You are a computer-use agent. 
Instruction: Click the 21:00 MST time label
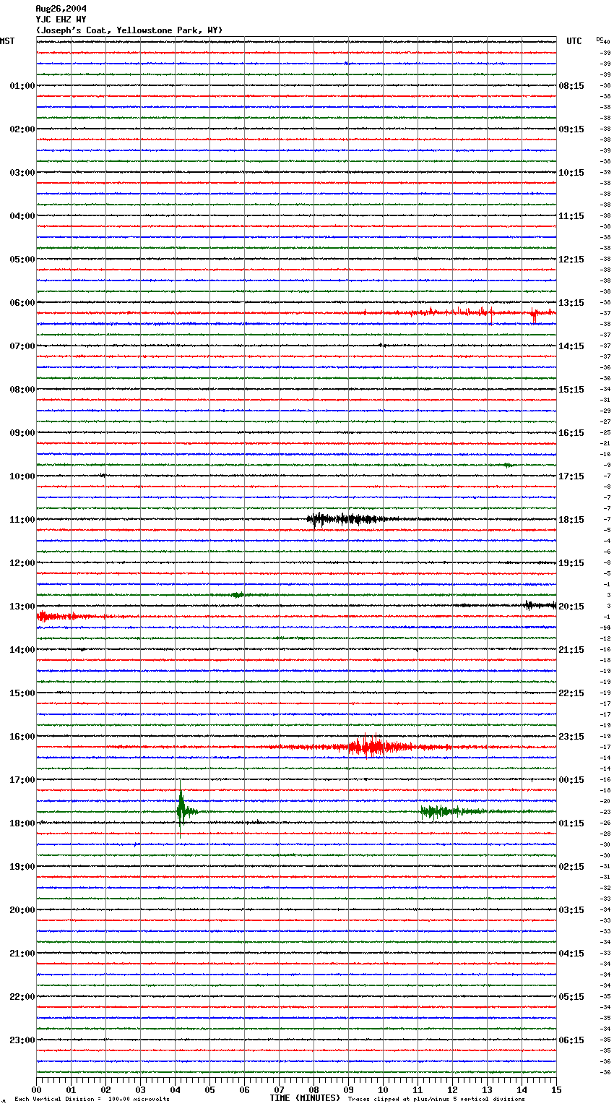[x=22, y=954]
